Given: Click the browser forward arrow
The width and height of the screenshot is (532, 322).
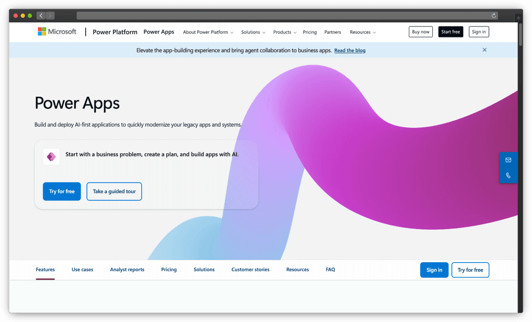Looking at the screenshot, I should (50, 15).
